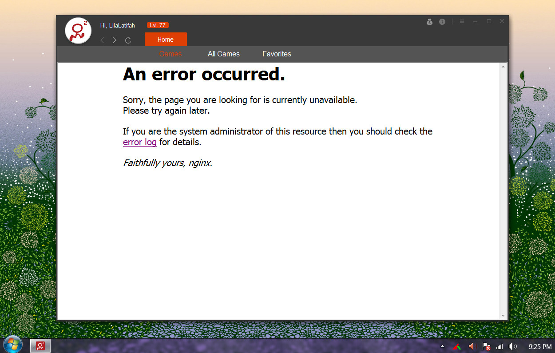Screen dimensions: 555x353
Task: Open Action Center flag tray icon
Action: pos(486,346)
